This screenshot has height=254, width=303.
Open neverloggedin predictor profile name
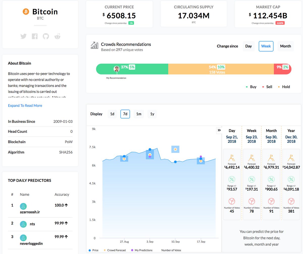point(31,244)
